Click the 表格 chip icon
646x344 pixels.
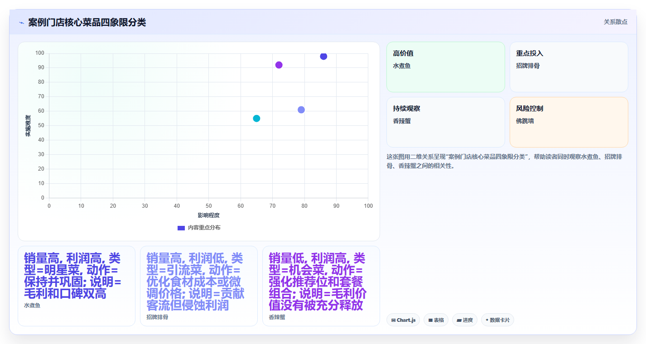tap(430, 320)
